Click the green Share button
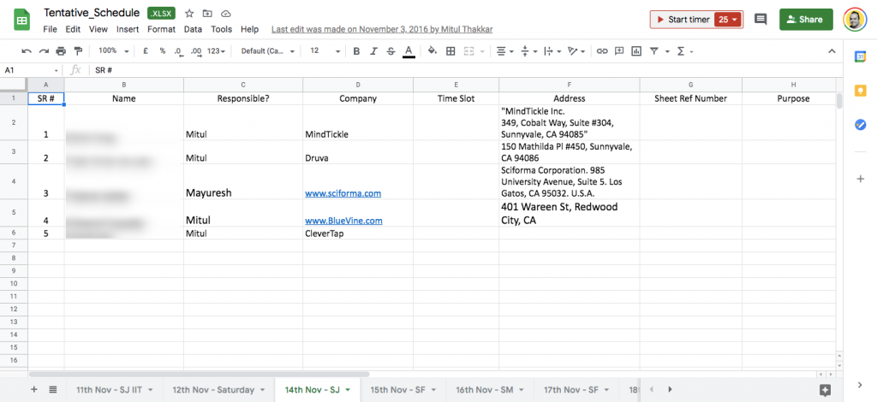The height and width of the screenshot is (402, 877). pos(806,20)
